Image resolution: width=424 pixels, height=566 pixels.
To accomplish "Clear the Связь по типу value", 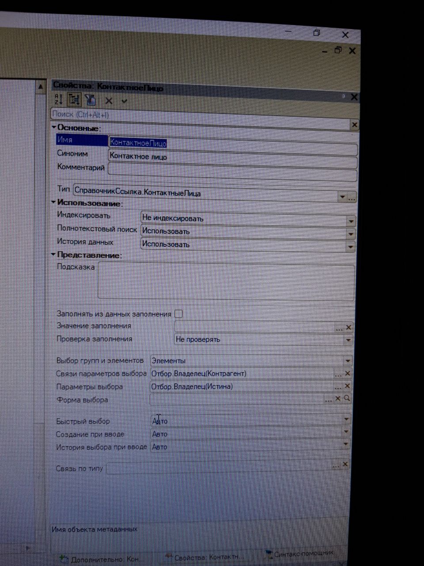I will tap(345, 464).
